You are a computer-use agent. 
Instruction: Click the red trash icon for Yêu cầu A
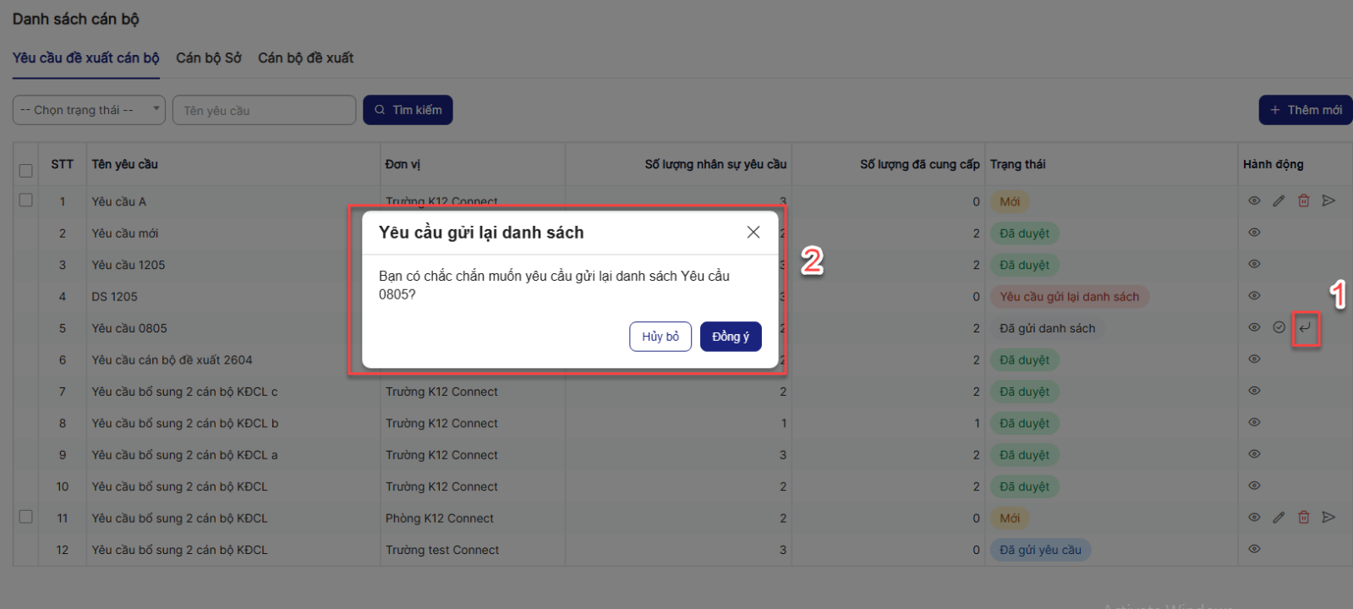coord(1303,201)
